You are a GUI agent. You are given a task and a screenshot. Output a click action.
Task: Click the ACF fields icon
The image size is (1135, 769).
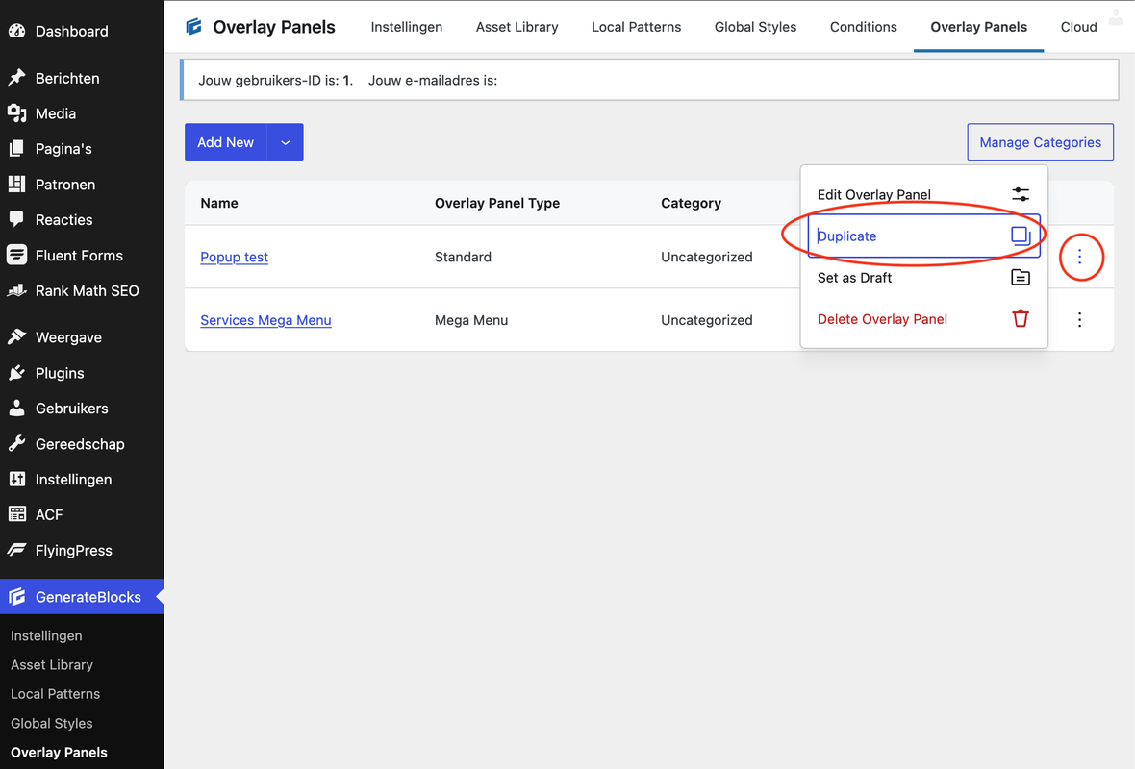[x=16, y=514]
